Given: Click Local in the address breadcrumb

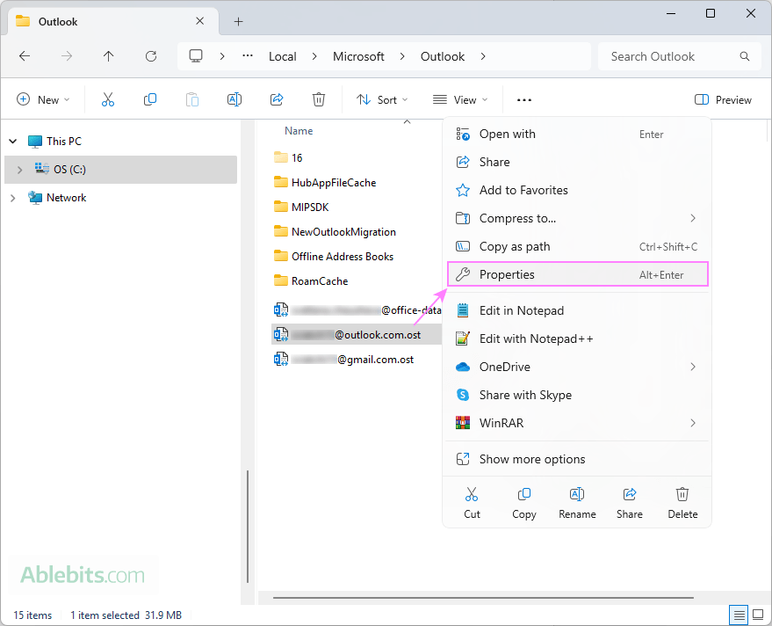Looking at the screenshot, I should click(282, 56).
